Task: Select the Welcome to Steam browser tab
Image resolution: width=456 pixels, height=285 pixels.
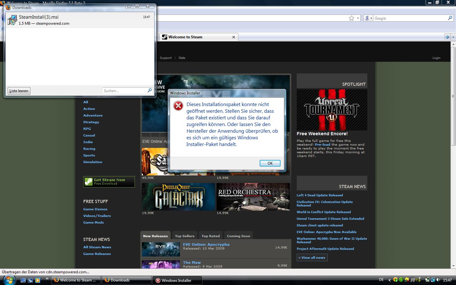Action: (199, 37)
